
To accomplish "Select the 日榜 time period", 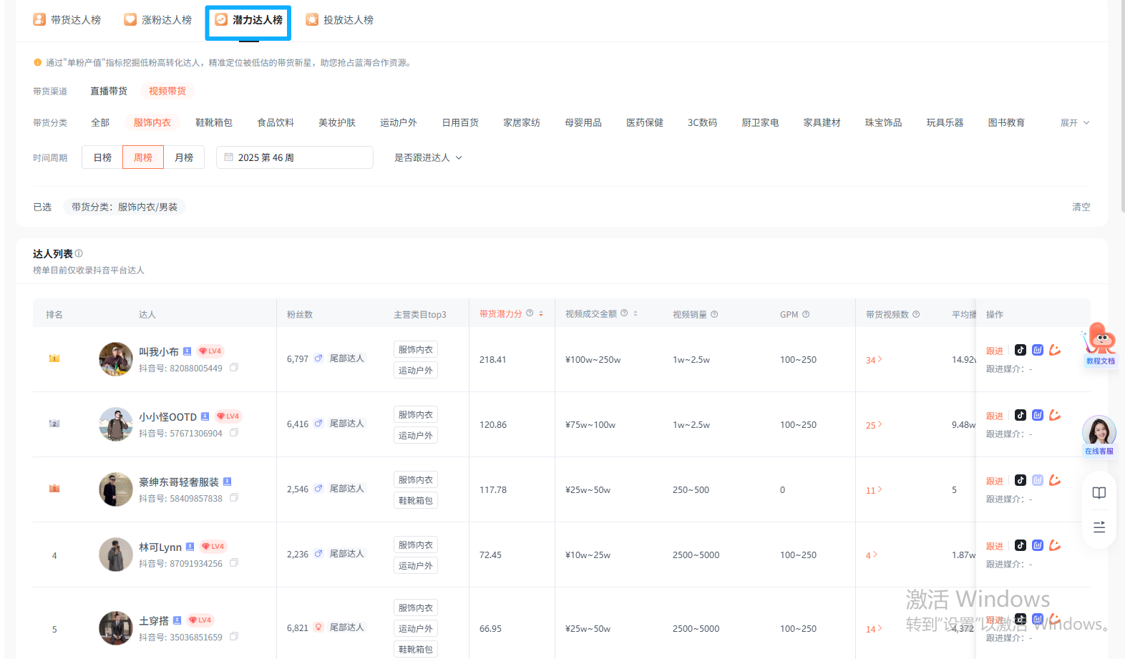I will coord(102,157).
